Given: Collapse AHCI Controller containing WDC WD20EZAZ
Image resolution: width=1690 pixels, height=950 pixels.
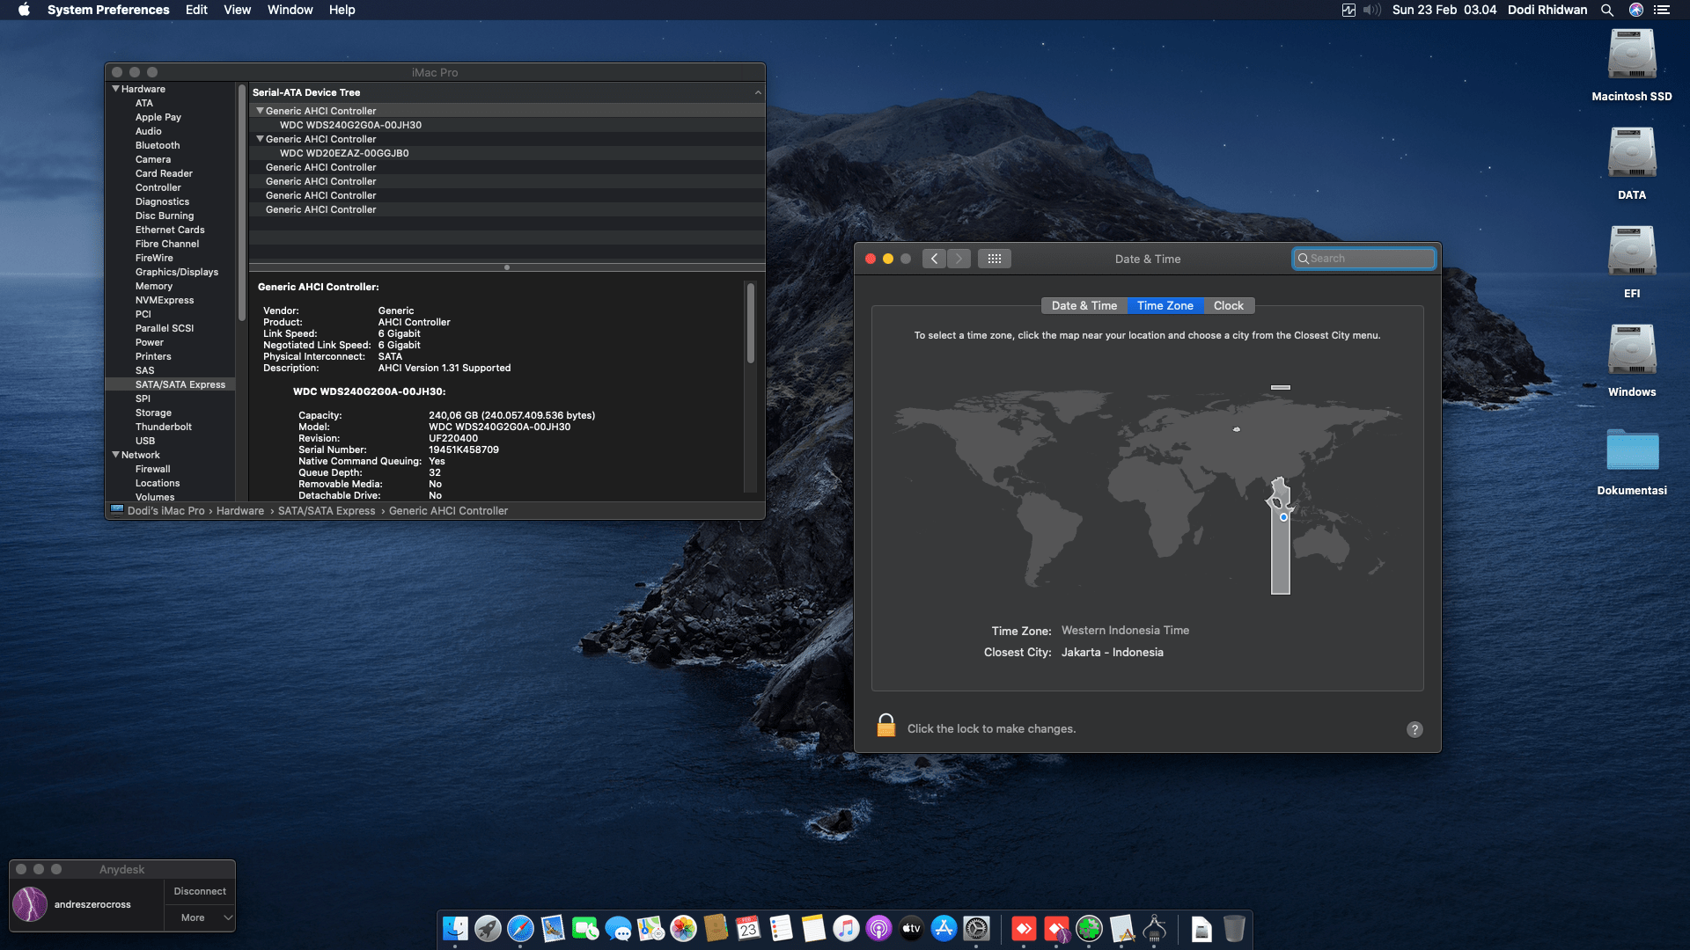Looking at the screenshot, I should point(260,139).
